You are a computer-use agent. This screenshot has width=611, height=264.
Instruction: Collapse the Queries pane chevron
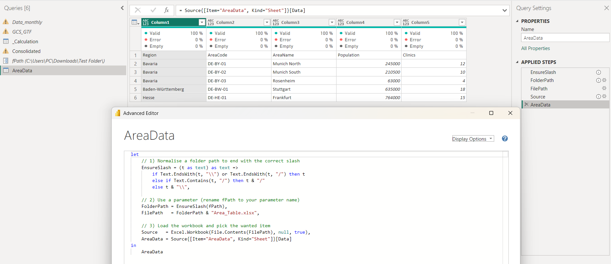click(122, 8)
